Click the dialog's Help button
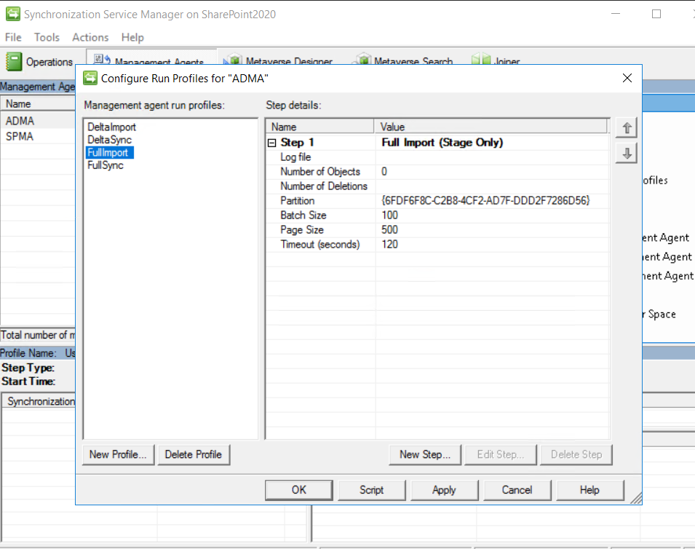695x549 pixels. [589, 490]
